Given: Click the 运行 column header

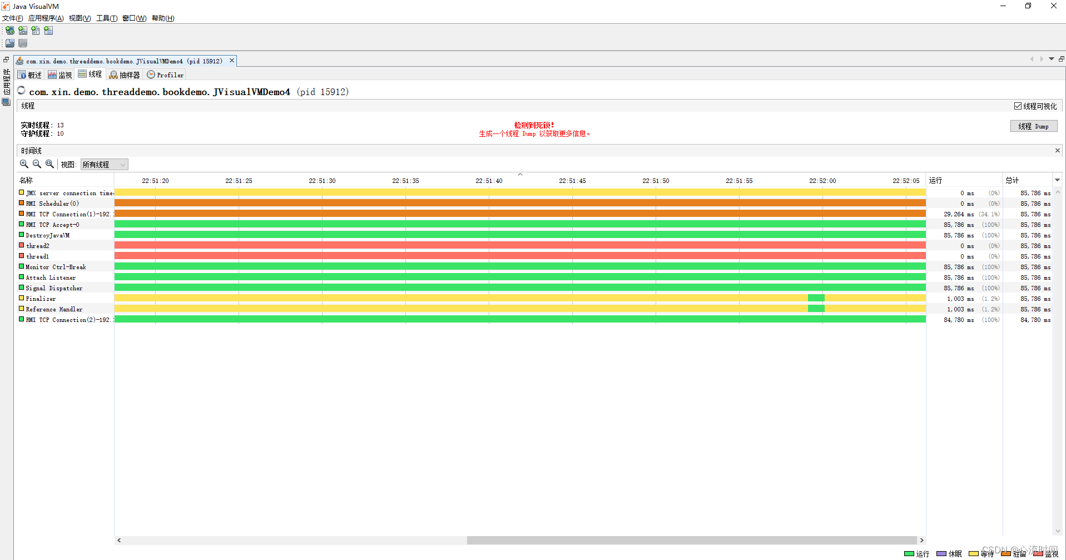Looking at the screenshot, I should click(964, 180).
